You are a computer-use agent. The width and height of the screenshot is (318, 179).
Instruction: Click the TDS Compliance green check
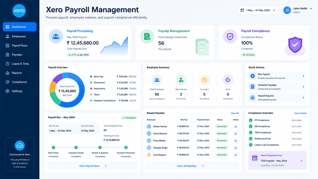pyautogui.click(x=251, y=133)
